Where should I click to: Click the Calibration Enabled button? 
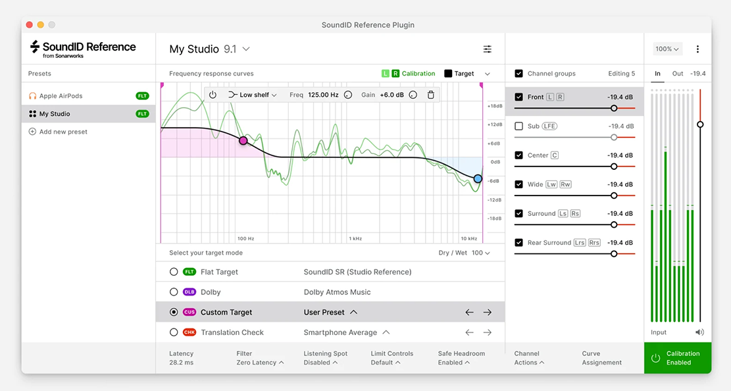(677, 358)
